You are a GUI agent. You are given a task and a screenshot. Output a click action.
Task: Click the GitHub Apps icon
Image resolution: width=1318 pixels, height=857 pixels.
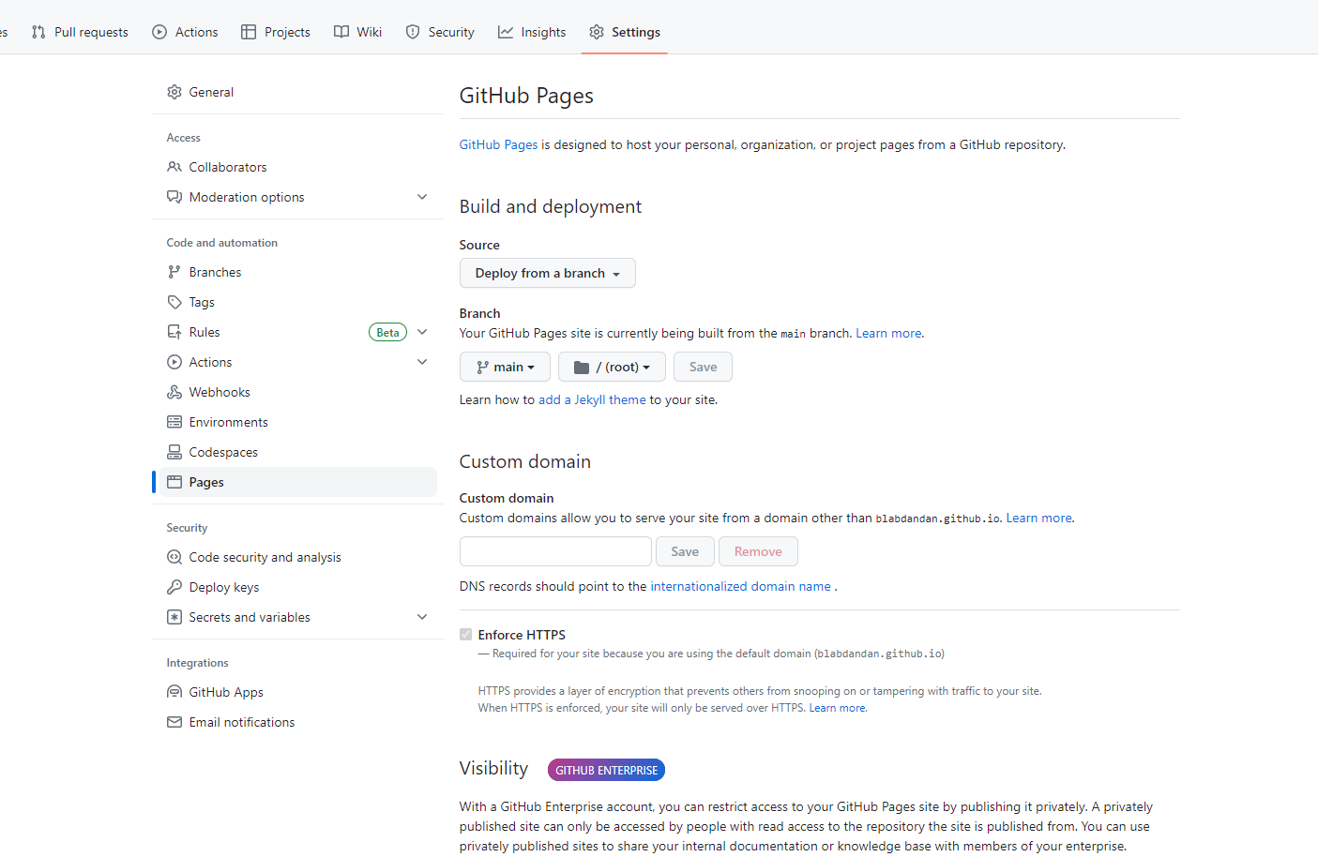(x=174, y=692)
